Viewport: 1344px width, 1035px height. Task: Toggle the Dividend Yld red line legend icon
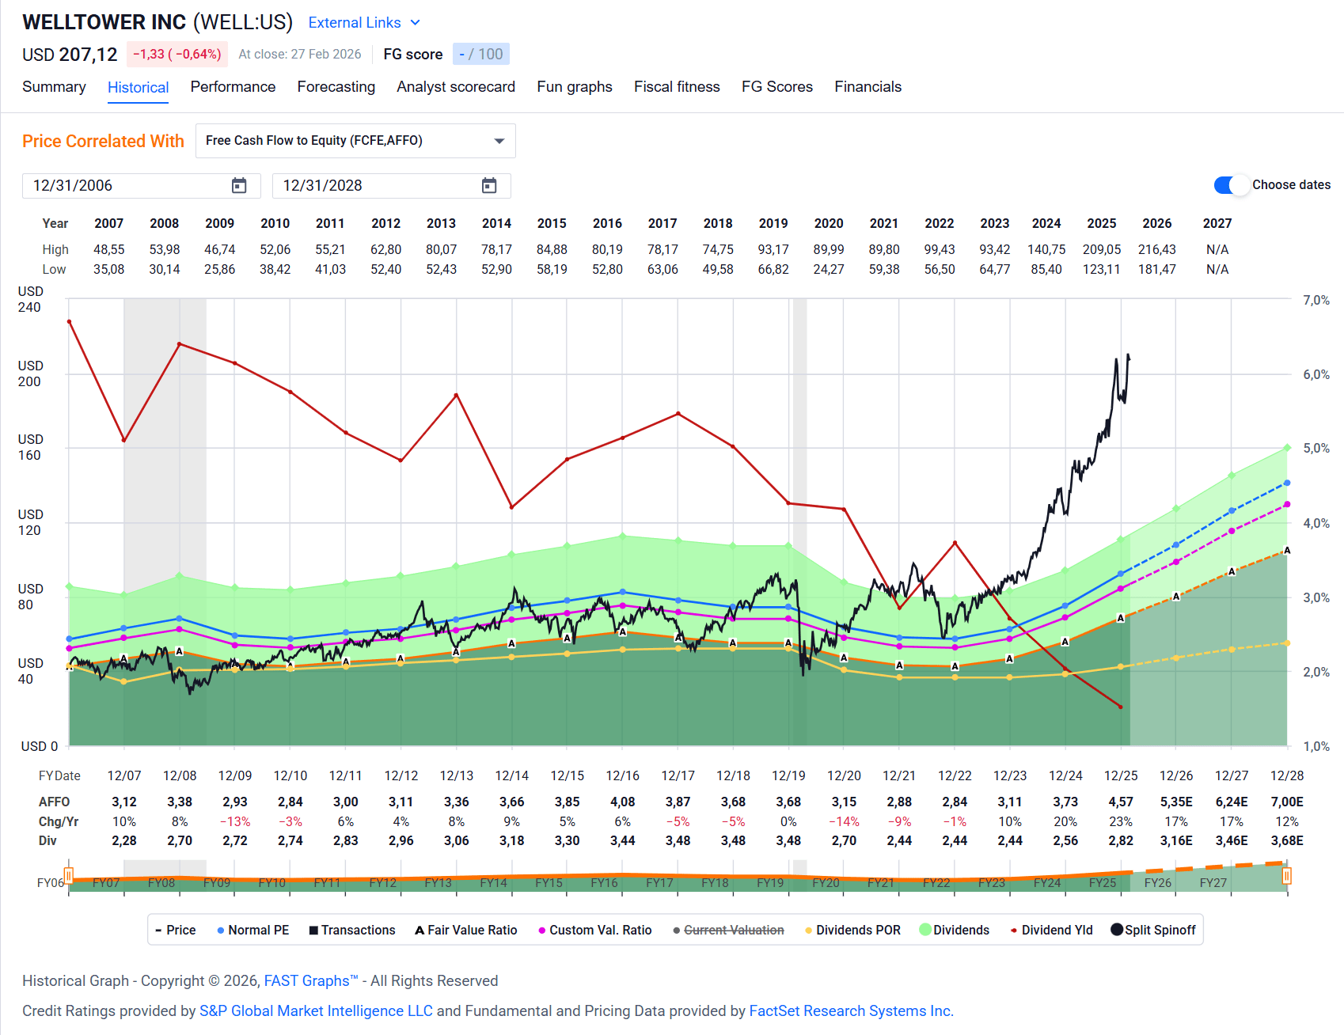tap(1014, 930)
